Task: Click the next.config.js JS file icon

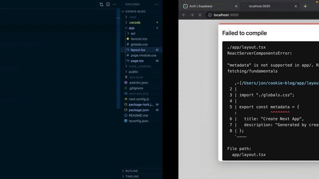Action: [126, 99]
